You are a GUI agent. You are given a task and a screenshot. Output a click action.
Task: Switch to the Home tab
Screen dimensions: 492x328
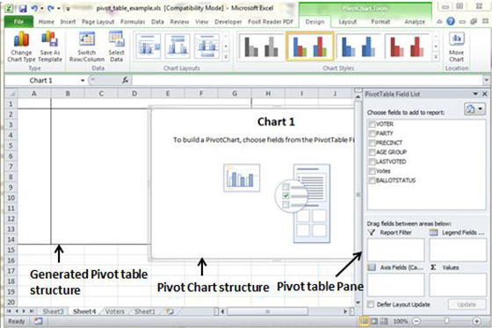click(47, 22)
